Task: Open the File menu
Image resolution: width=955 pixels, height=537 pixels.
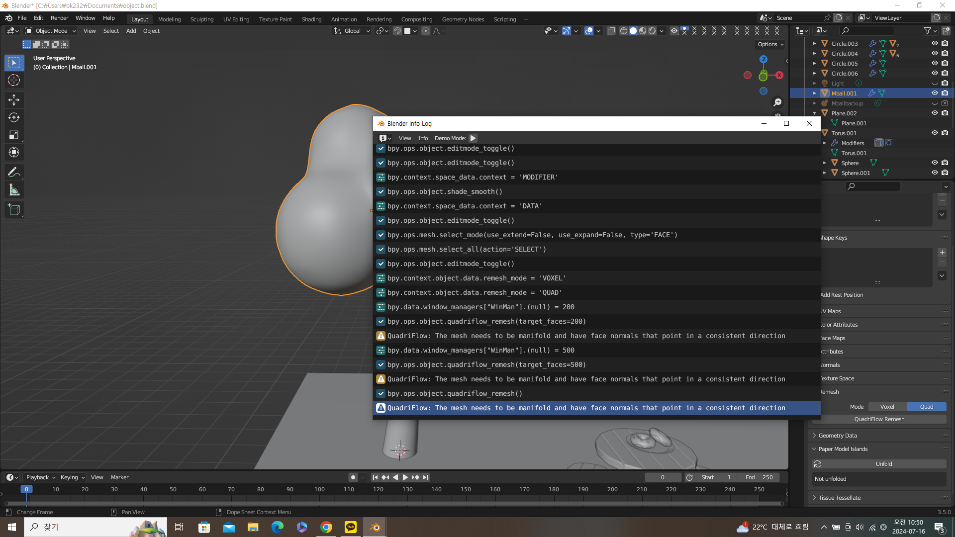Action: tap(22, 18)
